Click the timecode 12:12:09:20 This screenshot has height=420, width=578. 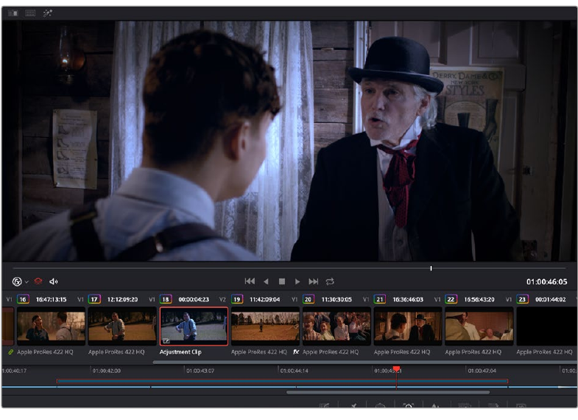[x=122, y=299]
